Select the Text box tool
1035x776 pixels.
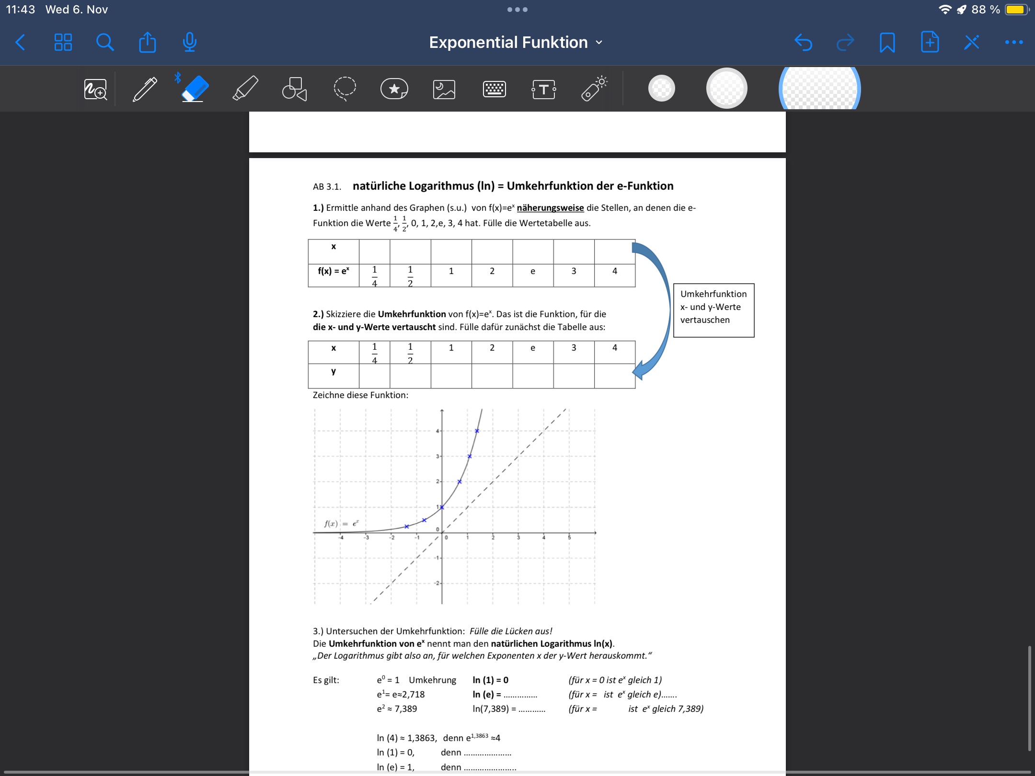544,89
